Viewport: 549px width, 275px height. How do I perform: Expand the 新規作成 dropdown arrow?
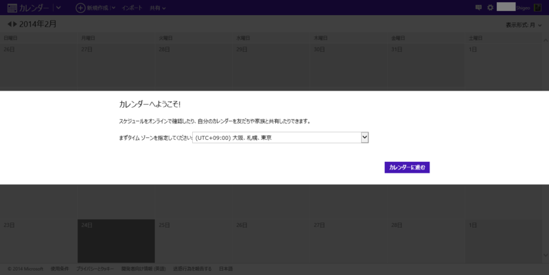click(x=113, y=8)
